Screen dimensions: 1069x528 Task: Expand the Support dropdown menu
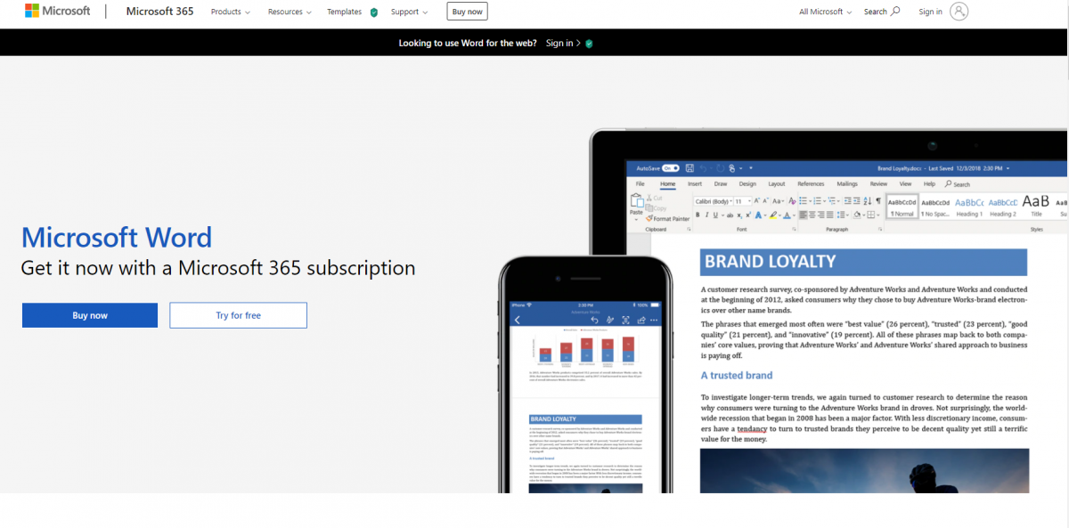coord(409,12)
